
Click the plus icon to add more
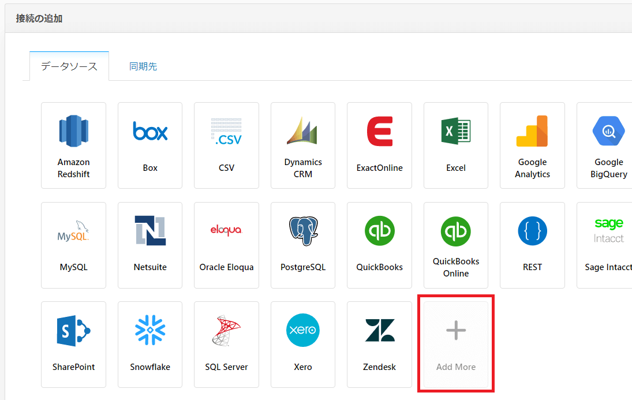click(456, 330)
